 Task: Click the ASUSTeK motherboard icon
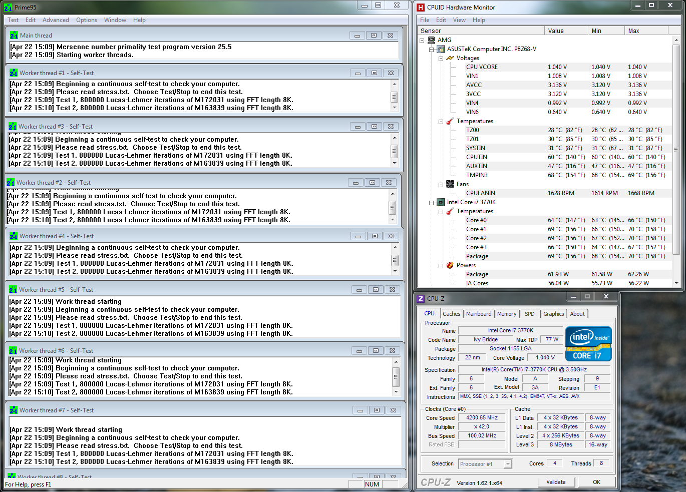[x=441, y=49]
